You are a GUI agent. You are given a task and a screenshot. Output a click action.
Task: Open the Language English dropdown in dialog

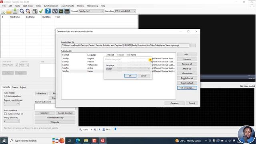point(128,69)
